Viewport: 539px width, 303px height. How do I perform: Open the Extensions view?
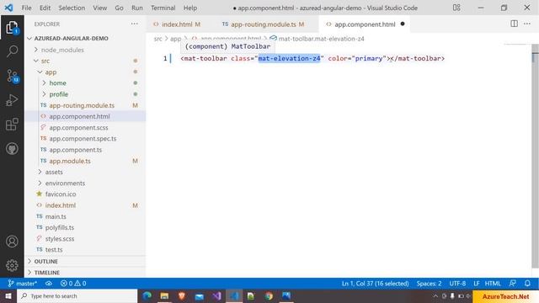pyautogui.click(x=12, y=125)
